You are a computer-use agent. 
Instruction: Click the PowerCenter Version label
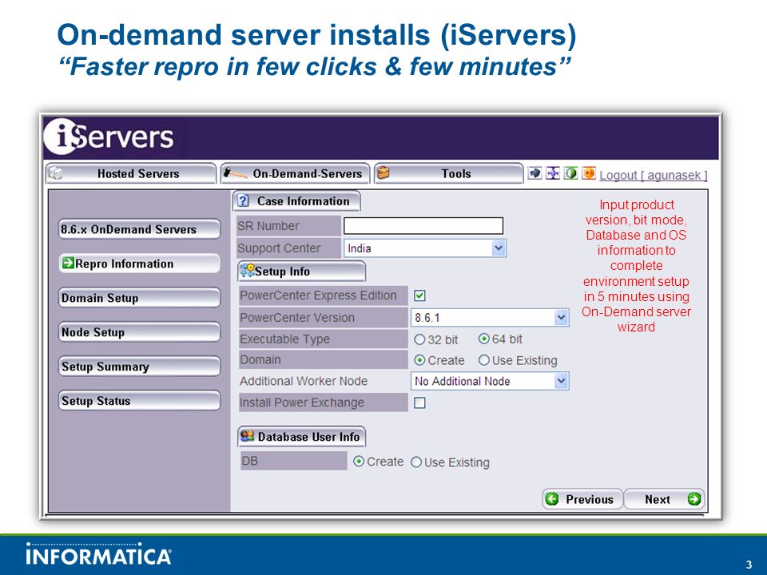point(297,317)
